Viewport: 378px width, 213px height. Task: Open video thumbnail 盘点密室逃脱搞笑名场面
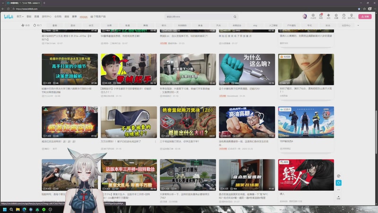click(247, 175)
